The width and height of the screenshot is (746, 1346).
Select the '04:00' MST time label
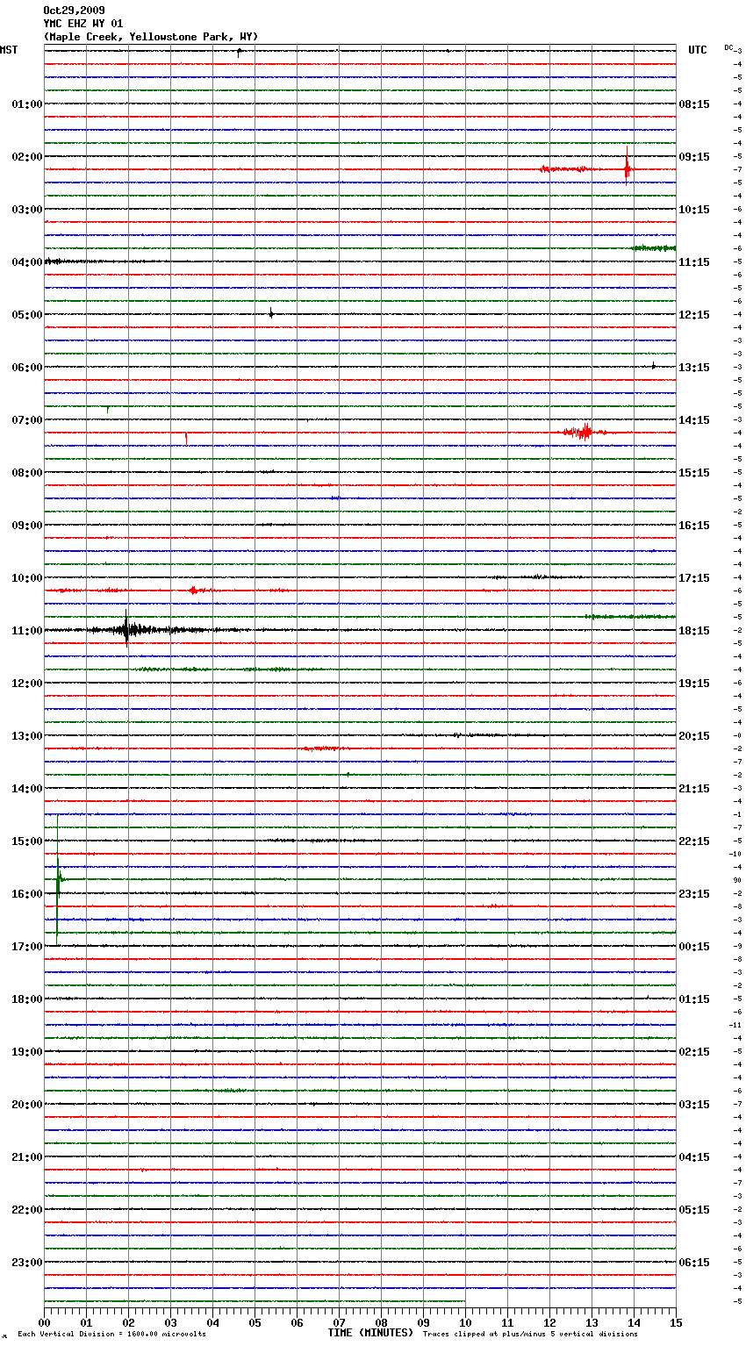click(x=27, y=261)
